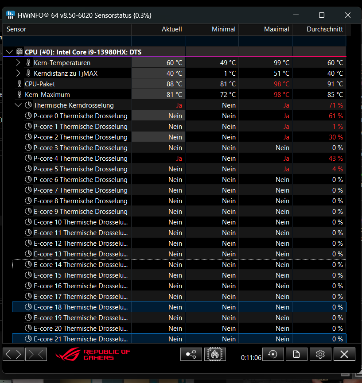The image size is (362, 383).
Task: Click clock icon of E-core 9 row
Action: 28,212
